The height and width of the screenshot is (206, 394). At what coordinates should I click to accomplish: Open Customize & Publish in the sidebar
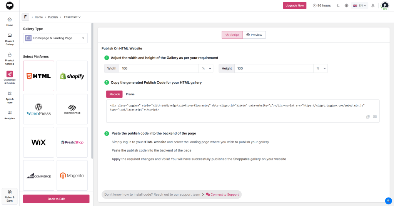click(x=10, y=78)
